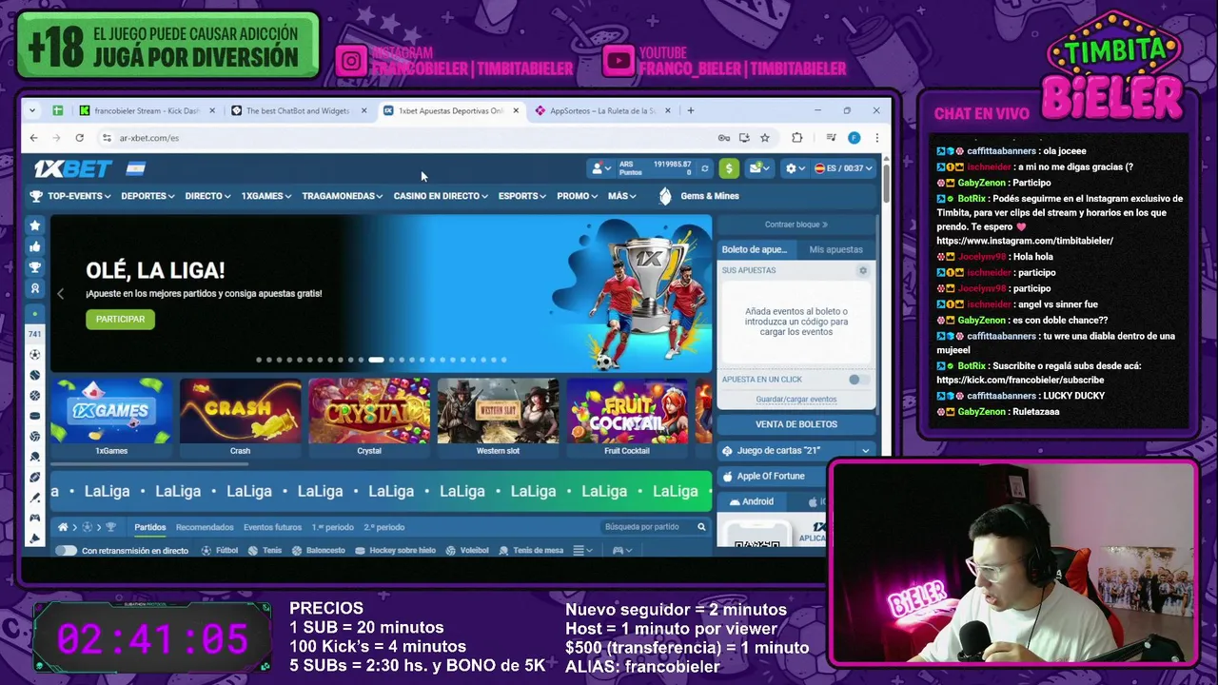Screen dimensions: 1218x685
Task: Expand the DEPORTES menu
Action: (147, 196)
